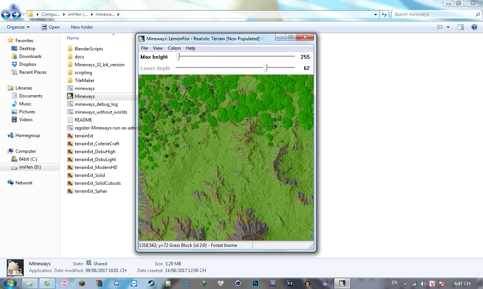Viewport: 483px width, 289px height.
Task: Show the preview pane icon
Action: coord(460,27)
